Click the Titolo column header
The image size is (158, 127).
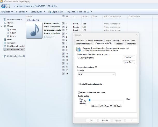[x=95, y=16]
